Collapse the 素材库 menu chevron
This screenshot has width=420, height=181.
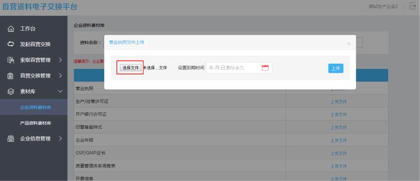60,91
